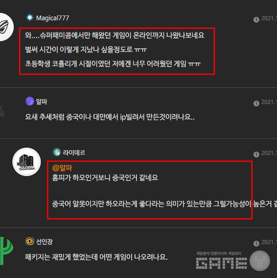Open 선인장's green cactus avatar
277x278 pixels.
[x=6, y=251]
